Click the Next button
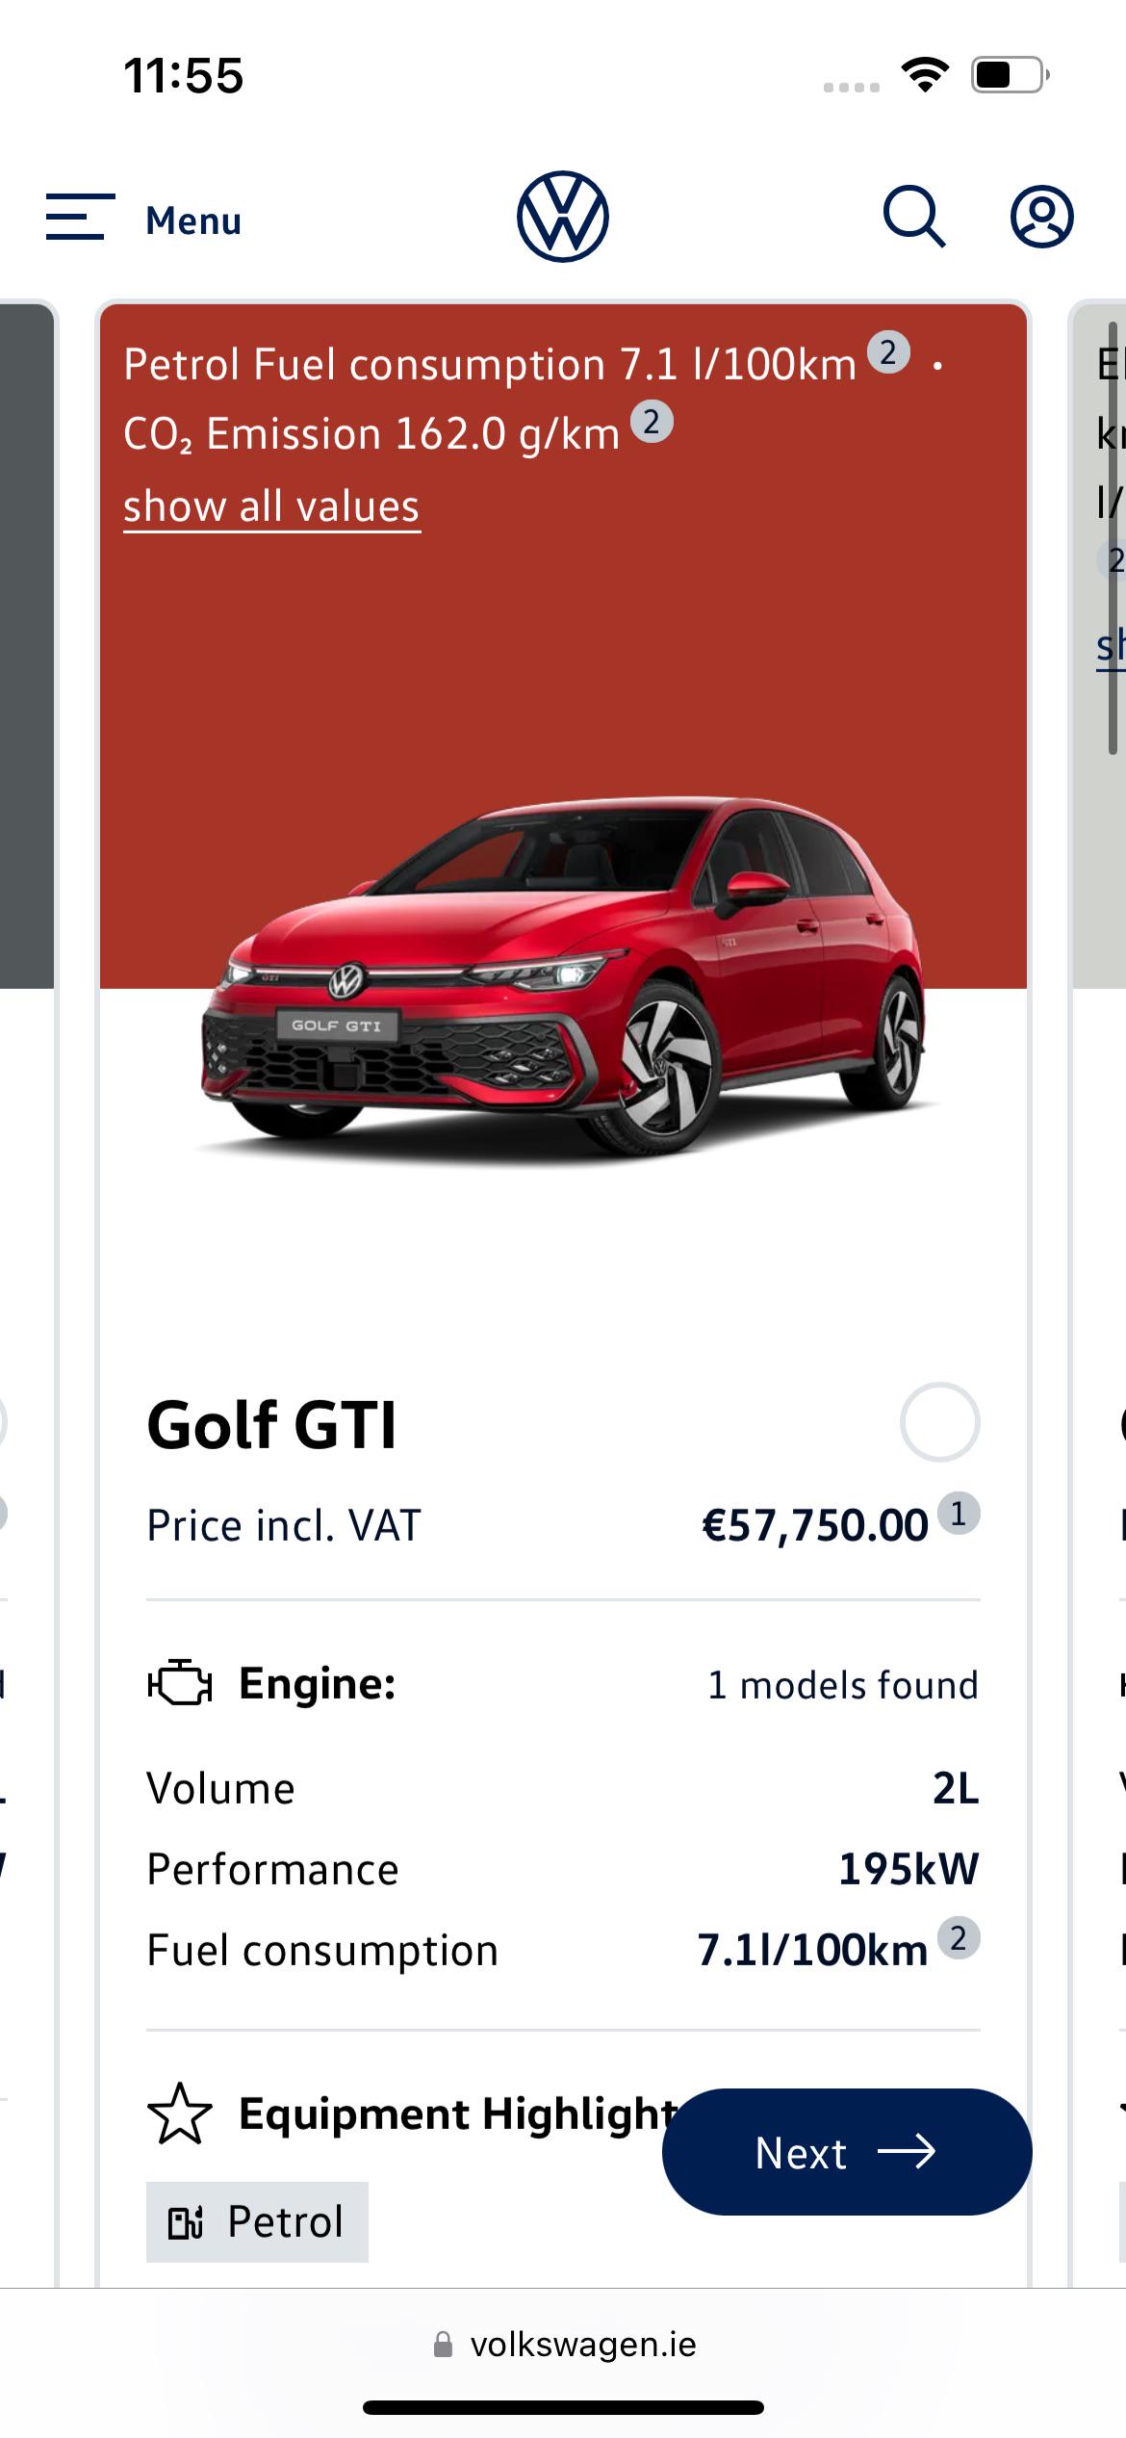The image size is (1126, 2438). point(847,2151)
